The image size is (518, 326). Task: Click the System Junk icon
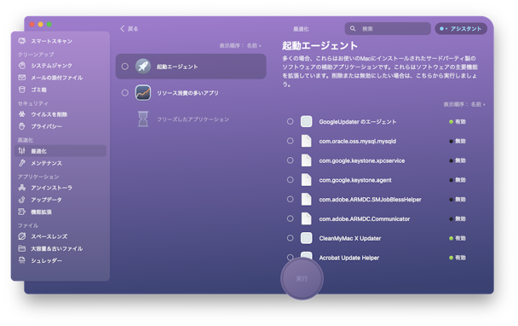tap(22, 66)
